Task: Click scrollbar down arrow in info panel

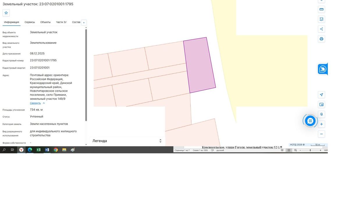Action: click(x=86, y=144)
